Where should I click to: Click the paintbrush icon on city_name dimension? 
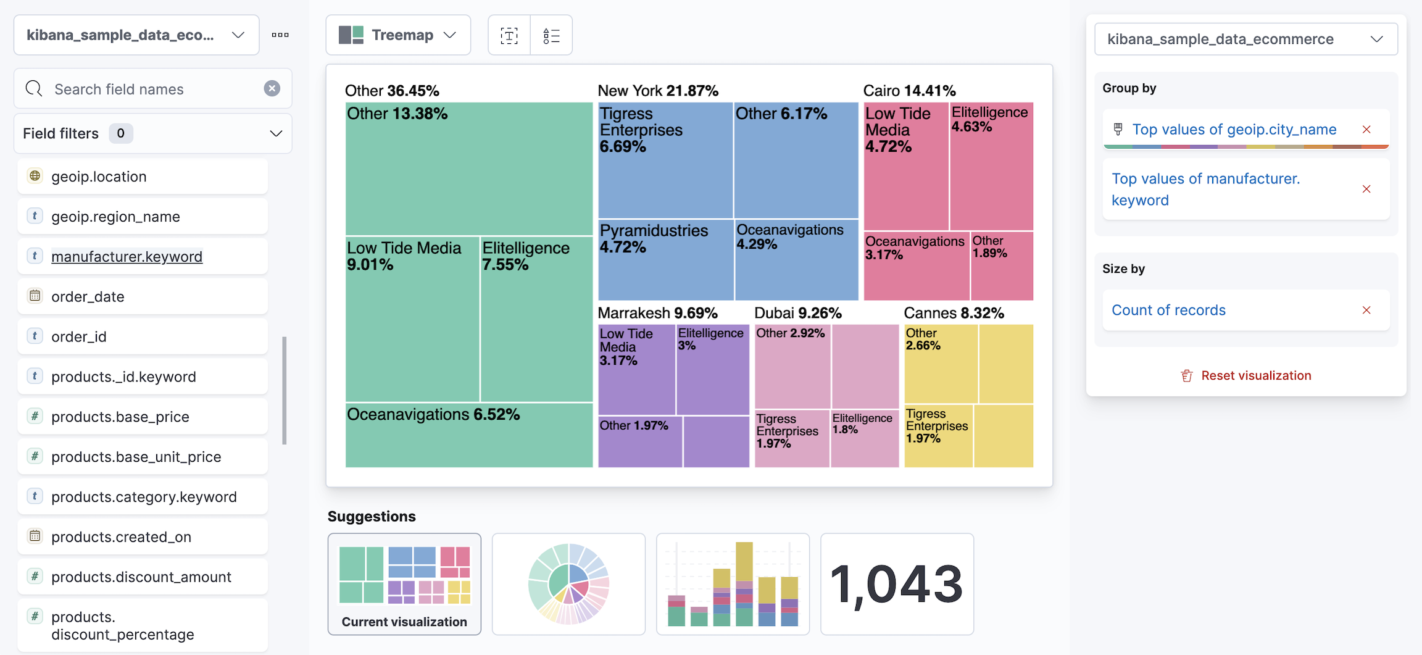point(1117,129)
